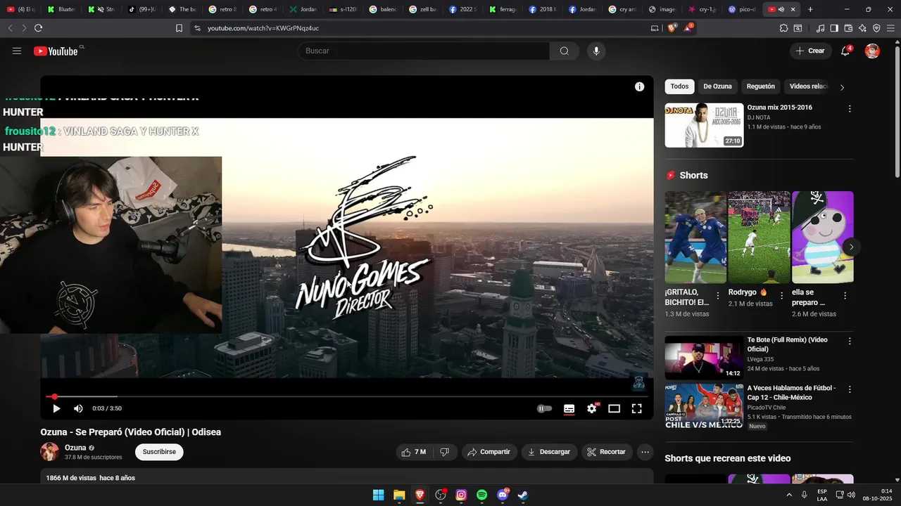Click the Descargar button
Screen dimensions: 901x506
tap(549, 452)
